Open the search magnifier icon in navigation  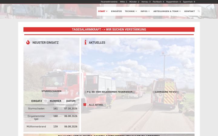point(199,11)
